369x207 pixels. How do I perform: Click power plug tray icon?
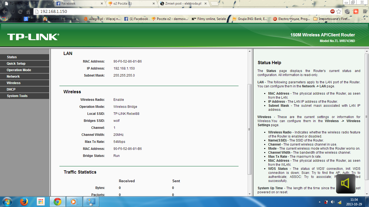click(x=326, y=202)
